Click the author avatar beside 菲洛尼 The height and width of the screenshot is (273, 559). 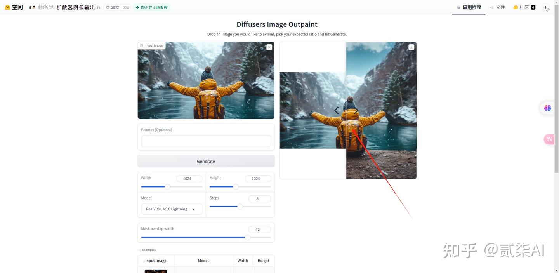click(31, 7)
